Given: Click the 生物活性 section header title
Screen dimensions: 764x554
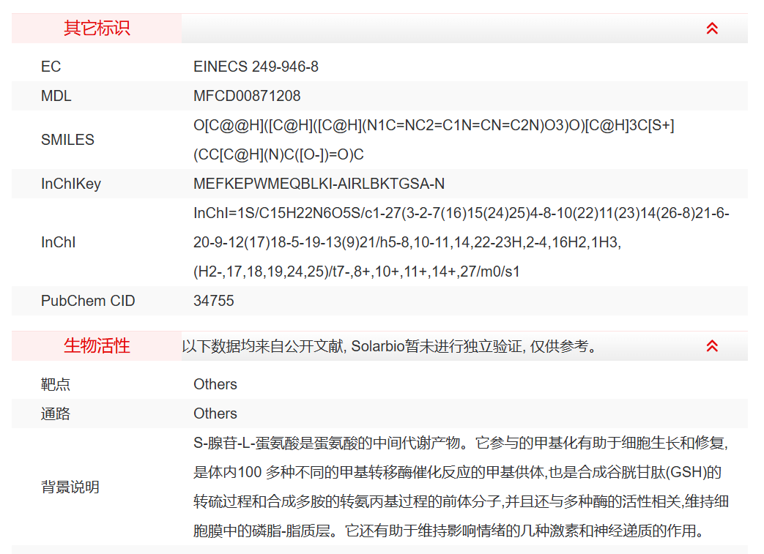Looking at the screenshot, I should tap(97, 346).
